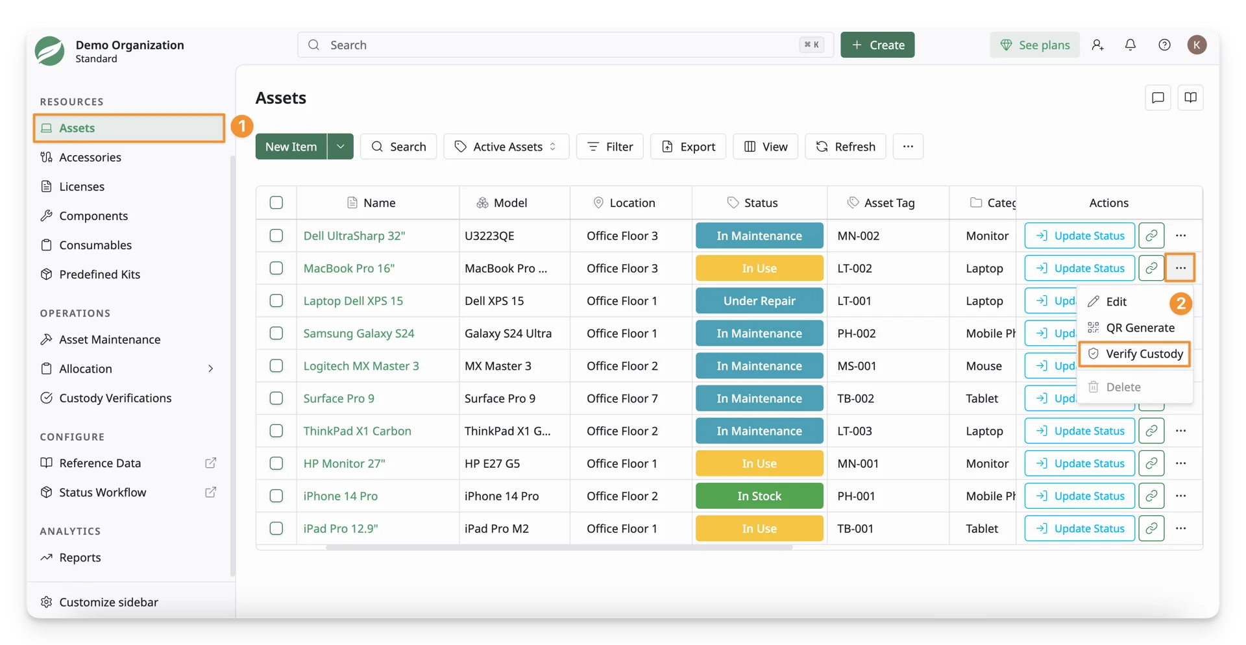Choose Delete in the context menu

[1134, 387]
